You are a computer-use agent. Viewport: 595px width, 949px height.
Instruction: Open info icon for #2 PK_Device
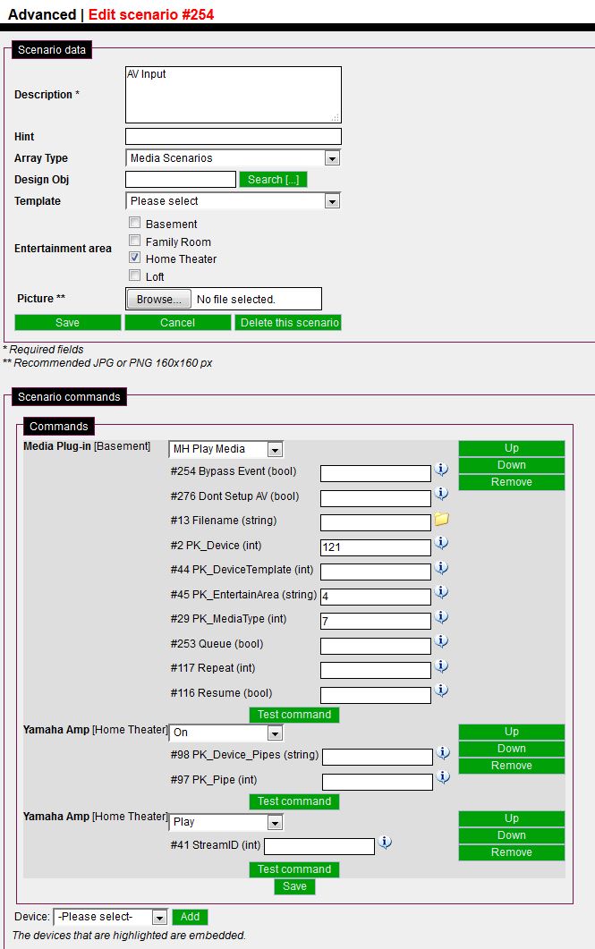(442, 543)
